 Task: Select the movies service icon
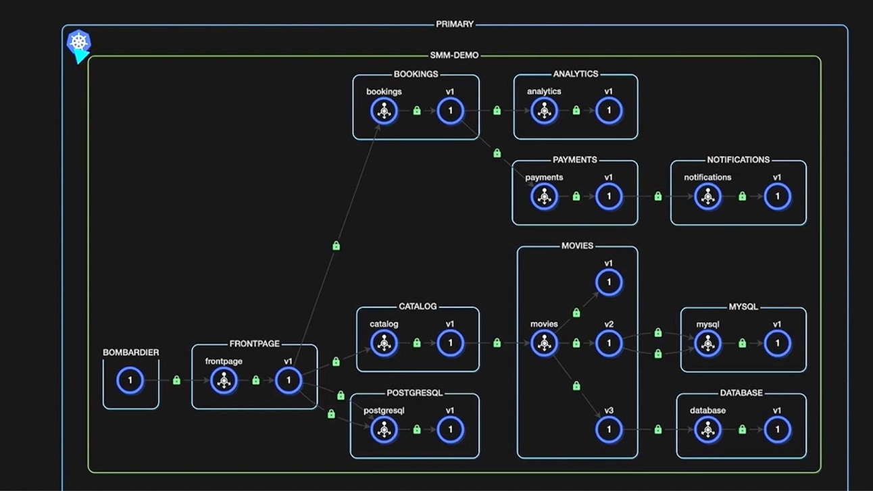click(544, 342)
